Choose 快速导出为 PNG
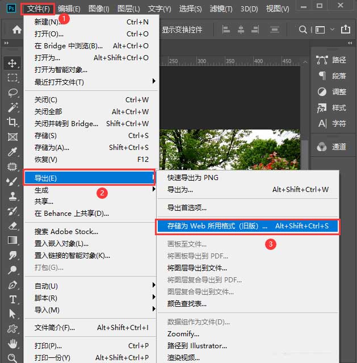Screen dimensions: 357x363 coord(247,178)
